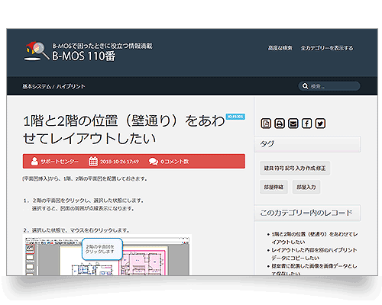Focus the 検索 search field
382x305 pixels.
click(x=329, y=86)
